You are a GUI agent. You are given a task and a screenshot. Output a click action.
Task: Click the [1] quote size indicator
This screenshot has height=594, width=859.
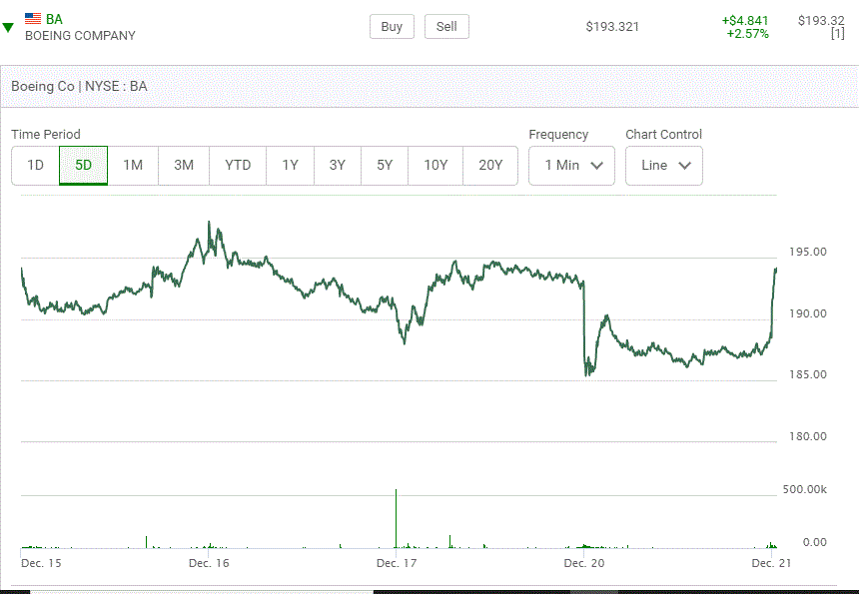coord(838,34)
